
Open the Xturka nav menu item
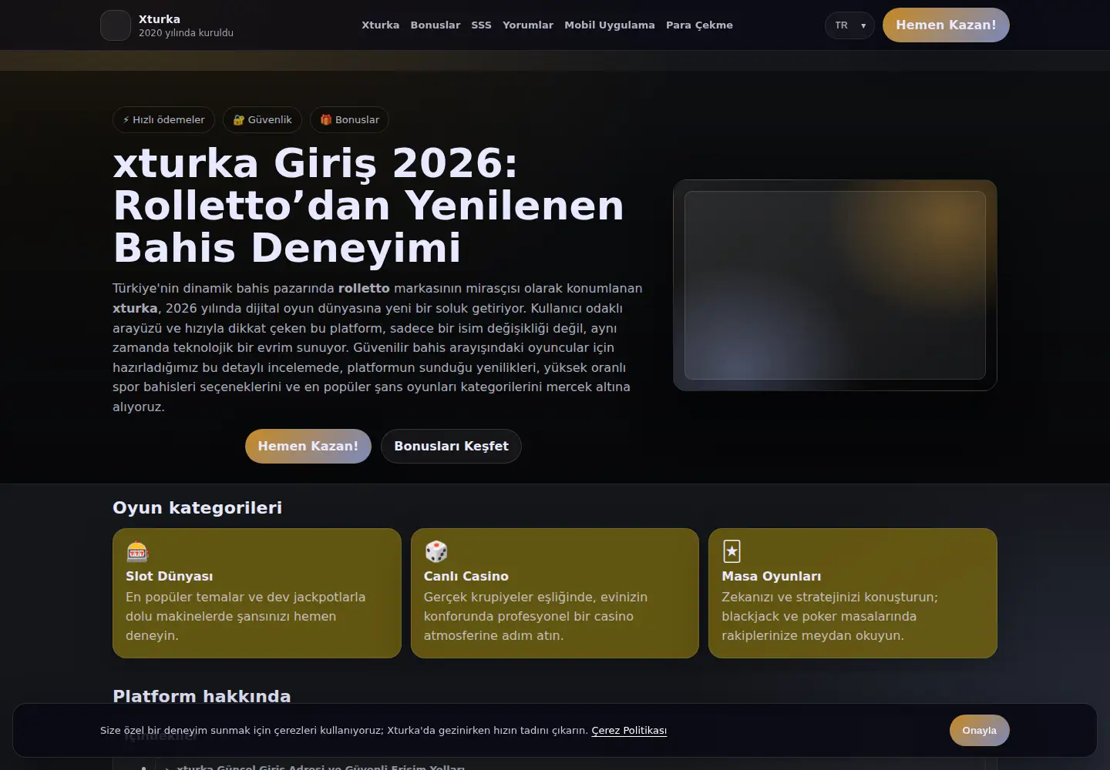[x=381, y=25]
